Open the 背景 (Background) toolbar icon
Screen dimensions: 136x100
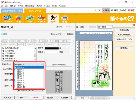click(18, 19)
